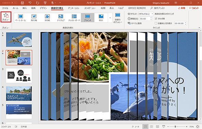The height and width of the screenshot is (129, 202).
Task: Open Quick Access Toolbar customize dropdown
Action: tap(60, 3)
